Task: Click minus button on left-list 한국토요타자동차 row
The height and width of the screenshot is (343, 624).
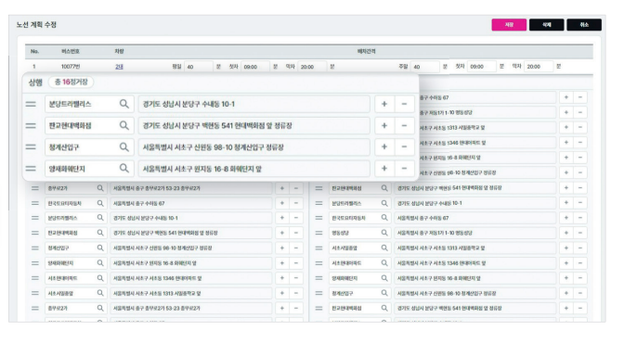Action: (296, 203)
